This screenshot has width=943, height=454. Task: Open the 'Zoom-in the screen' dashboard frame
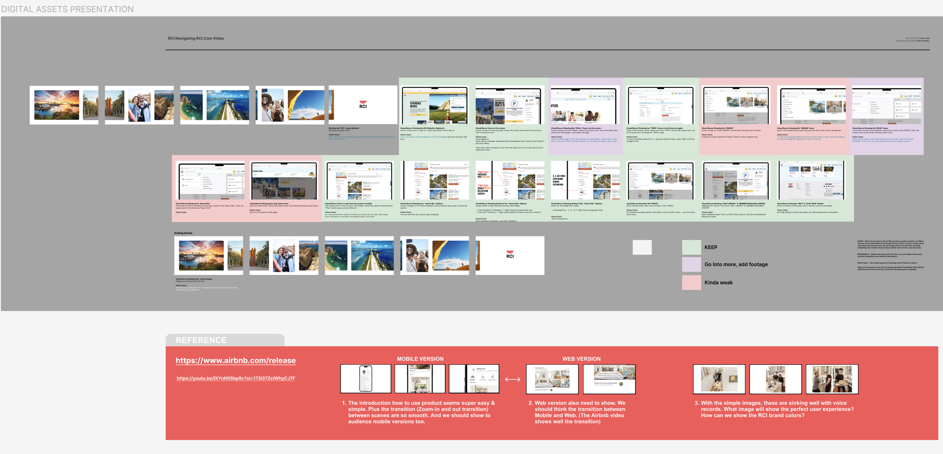510,105
